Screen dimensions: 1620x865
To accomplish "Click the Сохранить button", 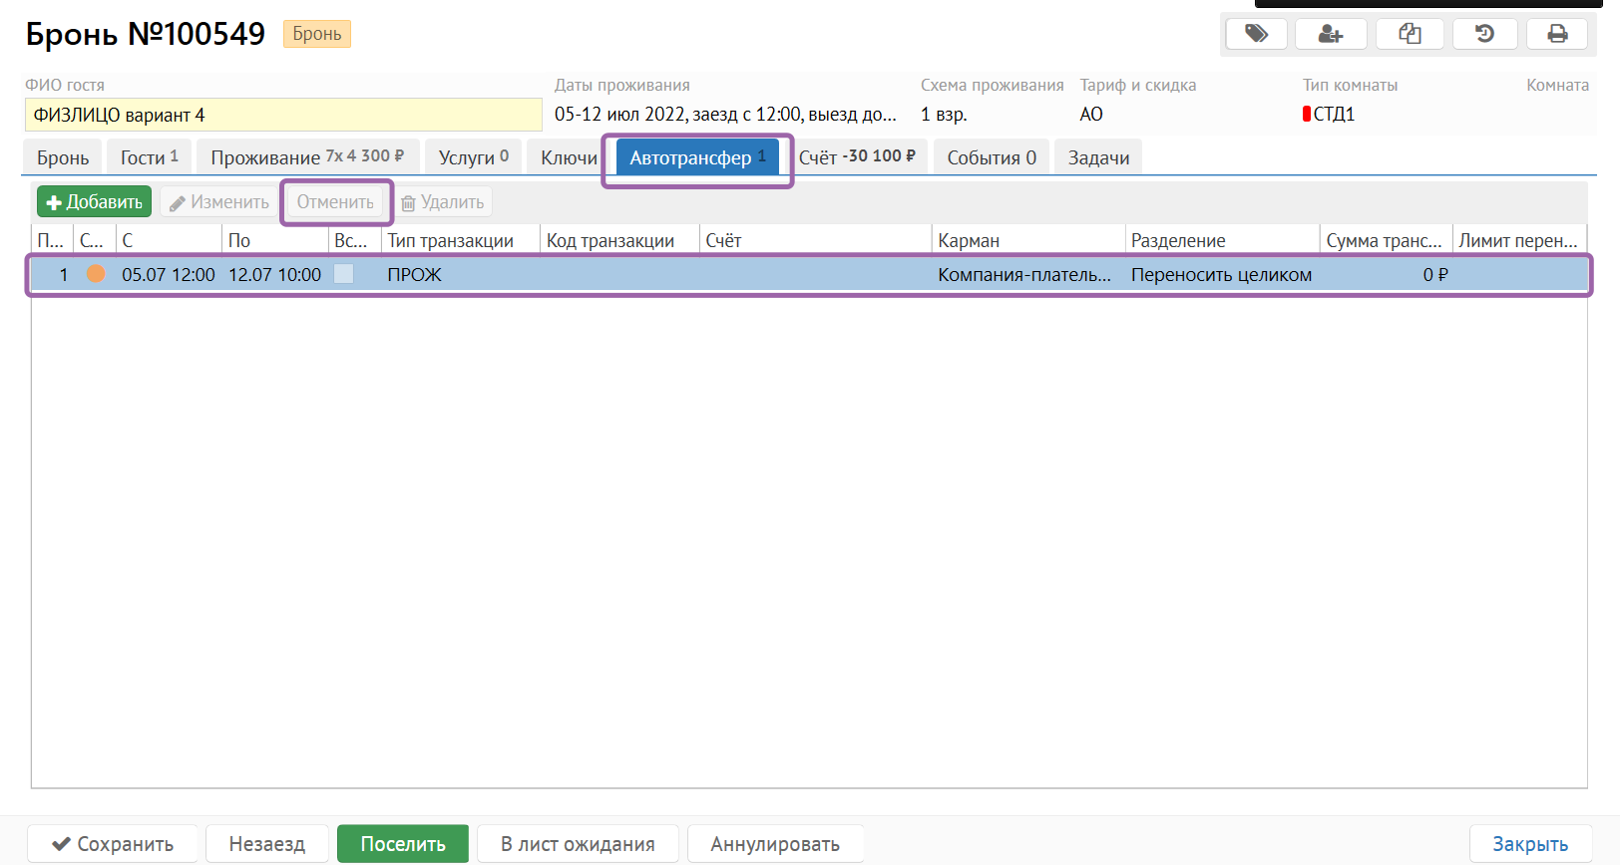I will pos(114,844).
